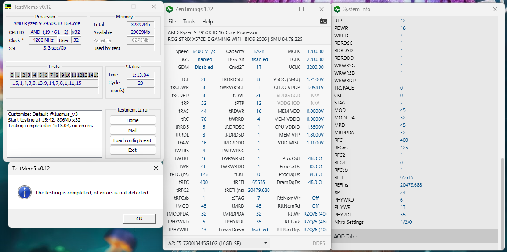Image resolution: width=507 pixels, height=252 pixels.
Task: Click the RttPark RZQ/5 (48) value
Action: 315,222
